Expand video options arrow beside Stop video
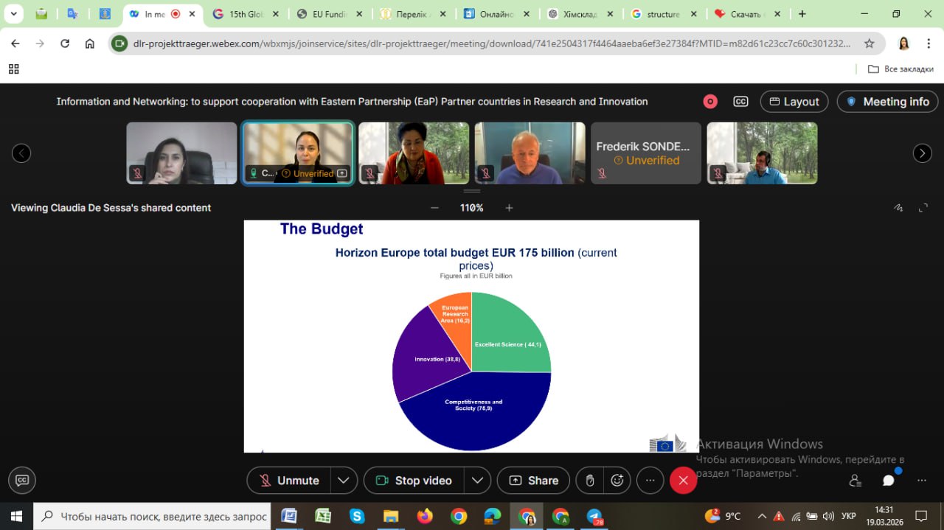Viewport: 944px width, 530px height. click(x=477, y=480)
